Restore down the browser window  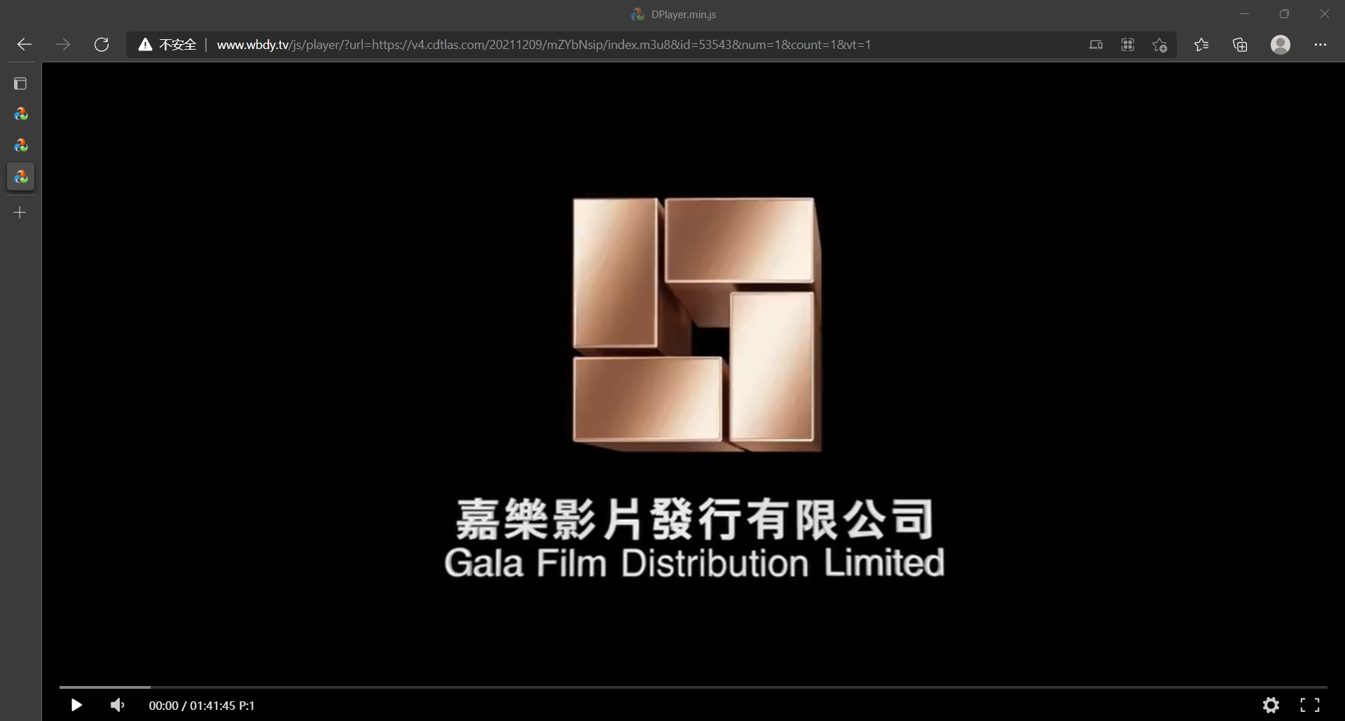click(1284, 14)
